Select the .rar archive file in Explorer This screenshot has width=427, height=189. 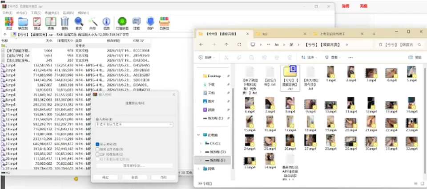(290, 78)
